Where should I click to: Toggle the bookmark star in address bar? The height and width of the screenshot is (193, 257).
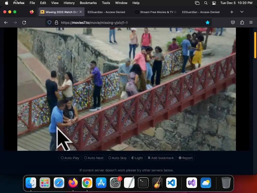click(x=208, y=22)
